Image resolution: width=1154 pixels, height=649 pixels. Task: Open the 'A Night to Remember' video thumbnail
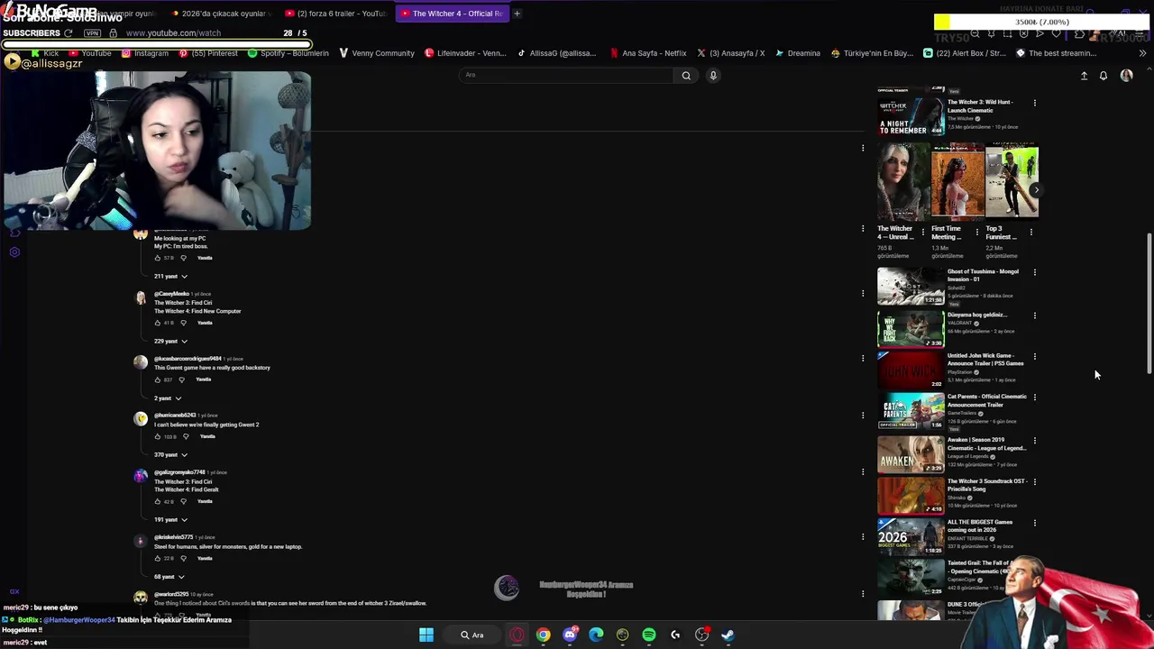(911, 116)
